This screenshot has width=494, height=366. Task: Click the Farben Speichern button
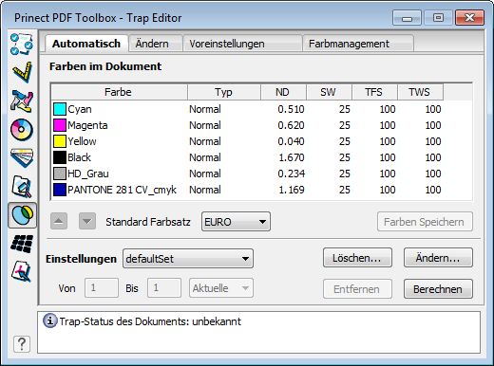point(425,222)
